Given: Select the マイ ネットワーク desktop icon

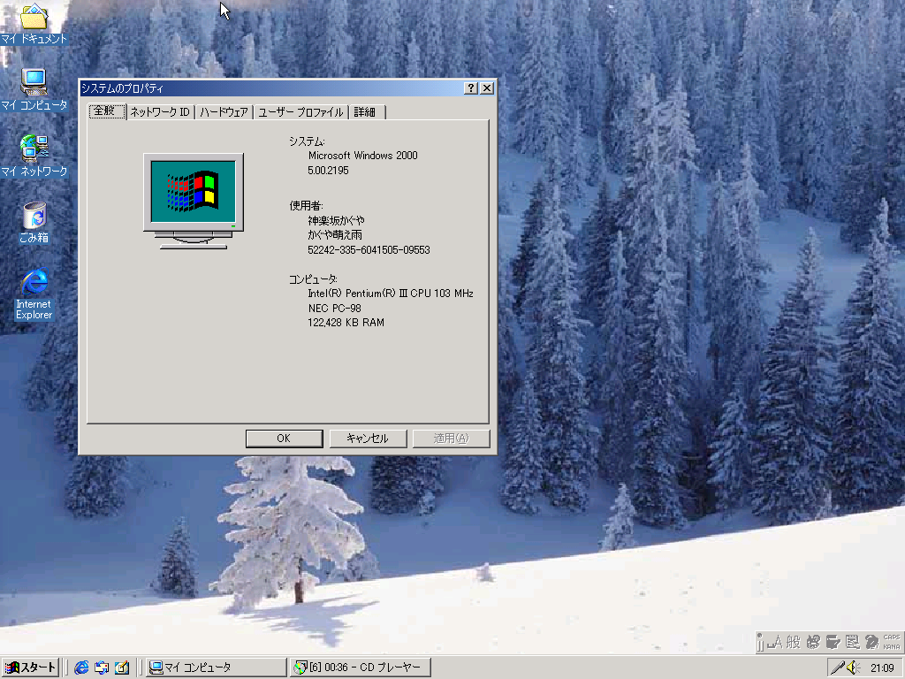Looking at the screenshot, I should point(34,149).
